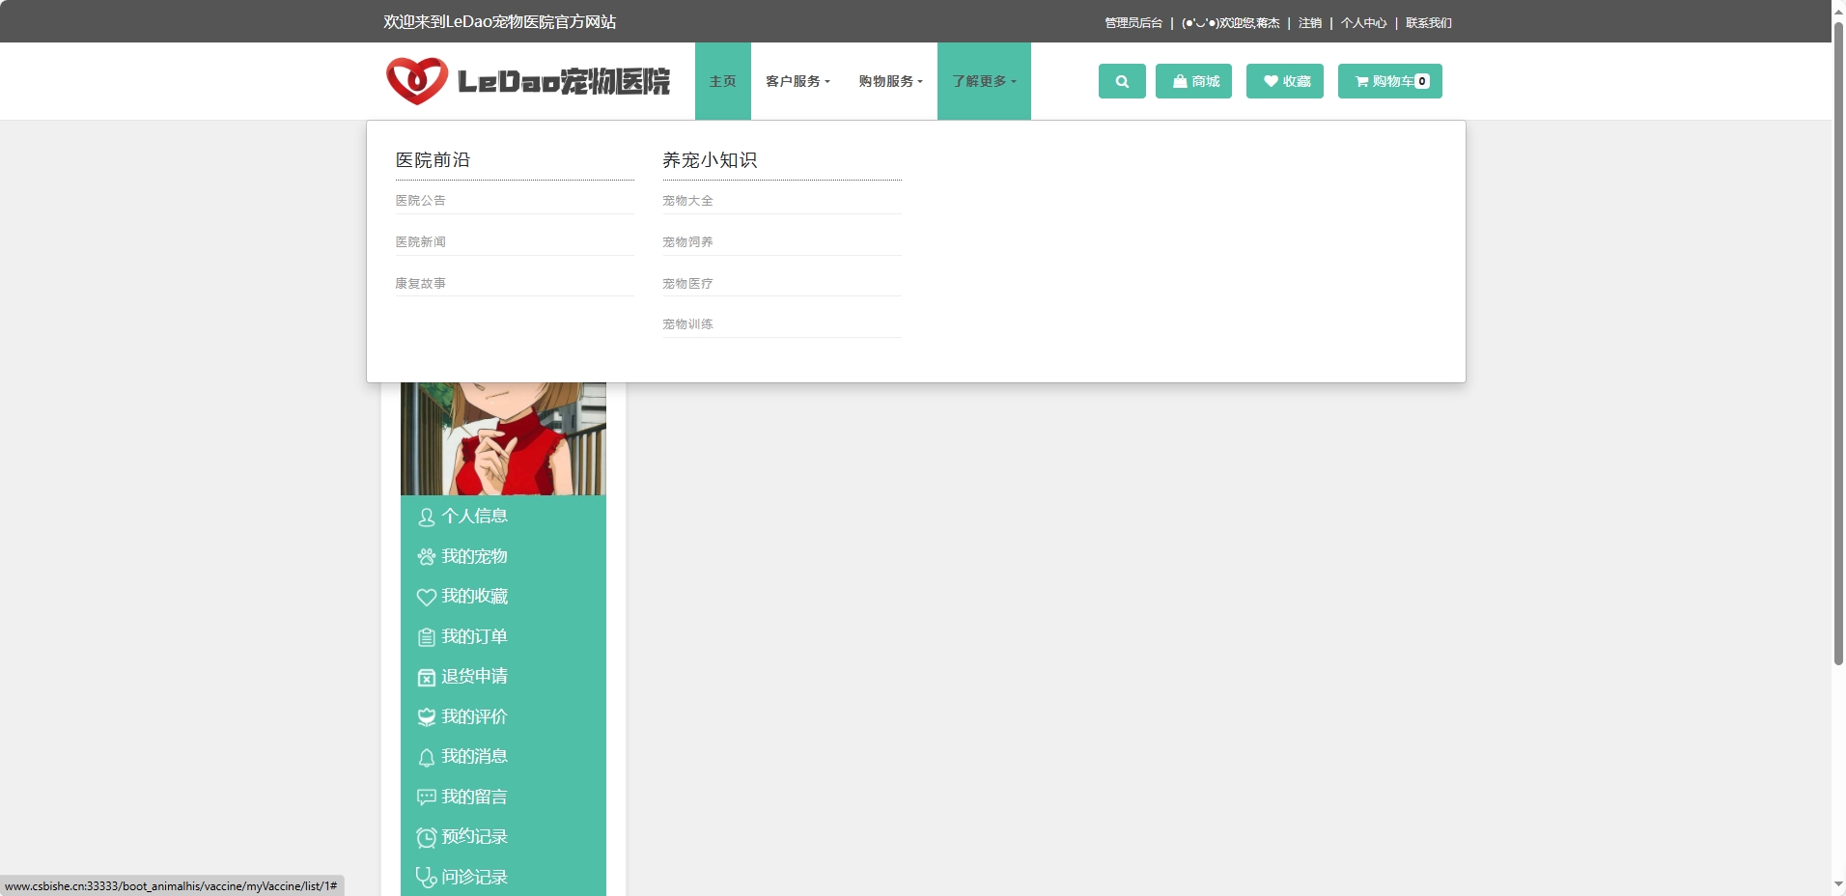This screenshot has height=896, width=1846.
Task: Click the user avatar picture above the sidebar
Action: click(x=502, y=434)
